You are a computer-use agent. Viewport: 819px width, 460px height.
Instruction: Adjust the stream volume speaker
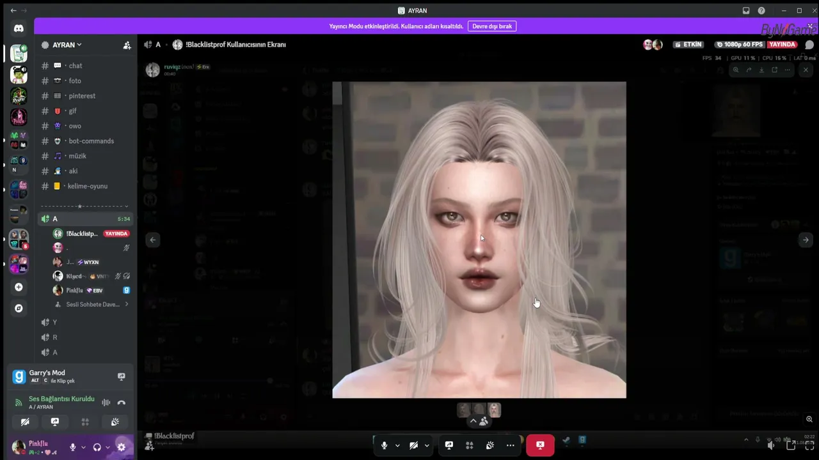(771, 445)
